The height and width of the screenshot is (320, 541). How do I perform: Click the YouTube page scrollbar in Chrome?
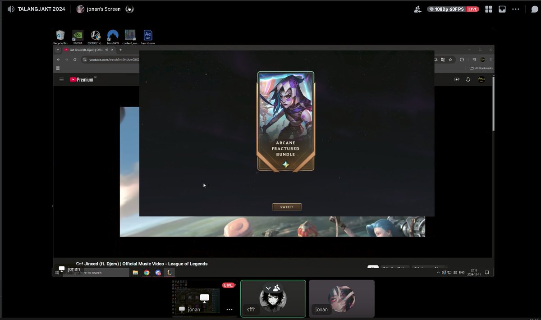point(493,104)
